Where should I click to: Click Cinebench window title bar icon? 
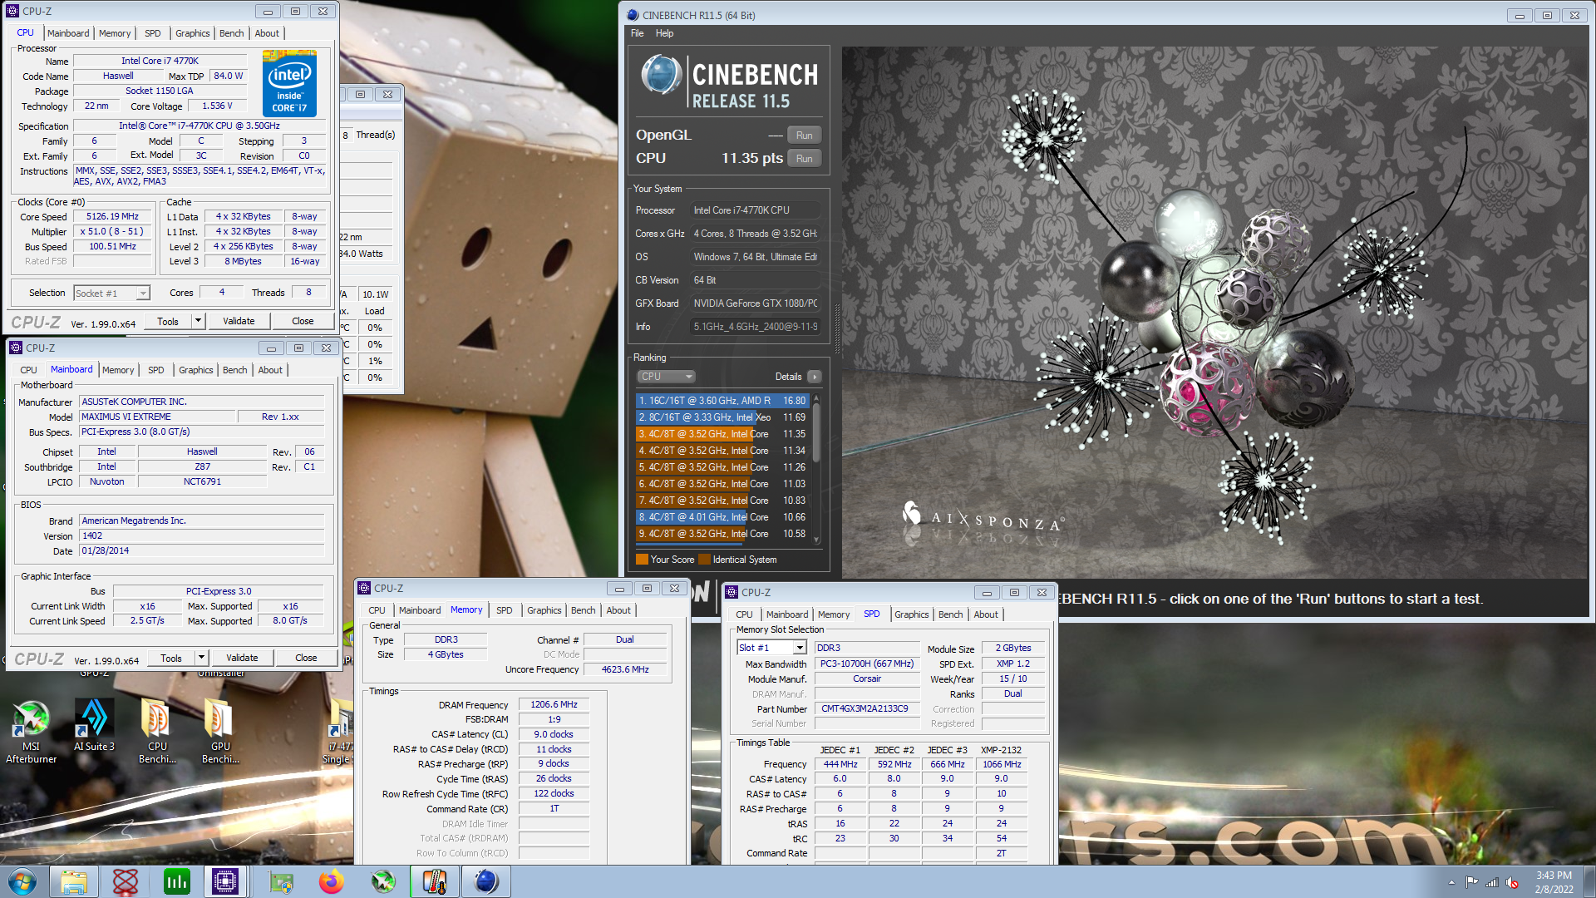click(633, 15)
